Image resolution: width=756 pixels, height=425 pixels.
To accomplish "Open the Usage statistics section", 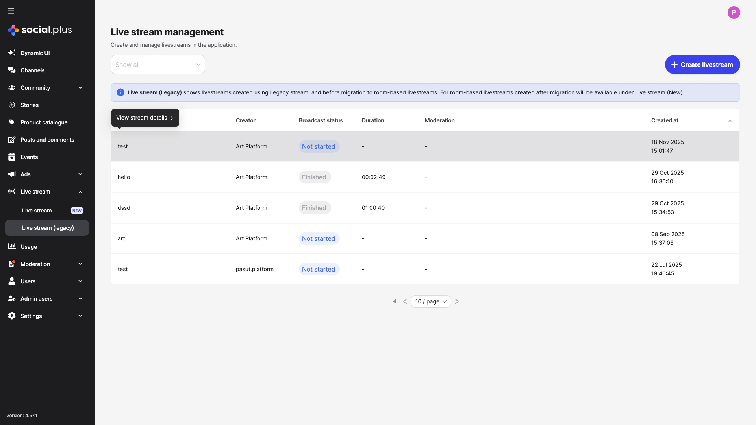I will click(28, 247).
